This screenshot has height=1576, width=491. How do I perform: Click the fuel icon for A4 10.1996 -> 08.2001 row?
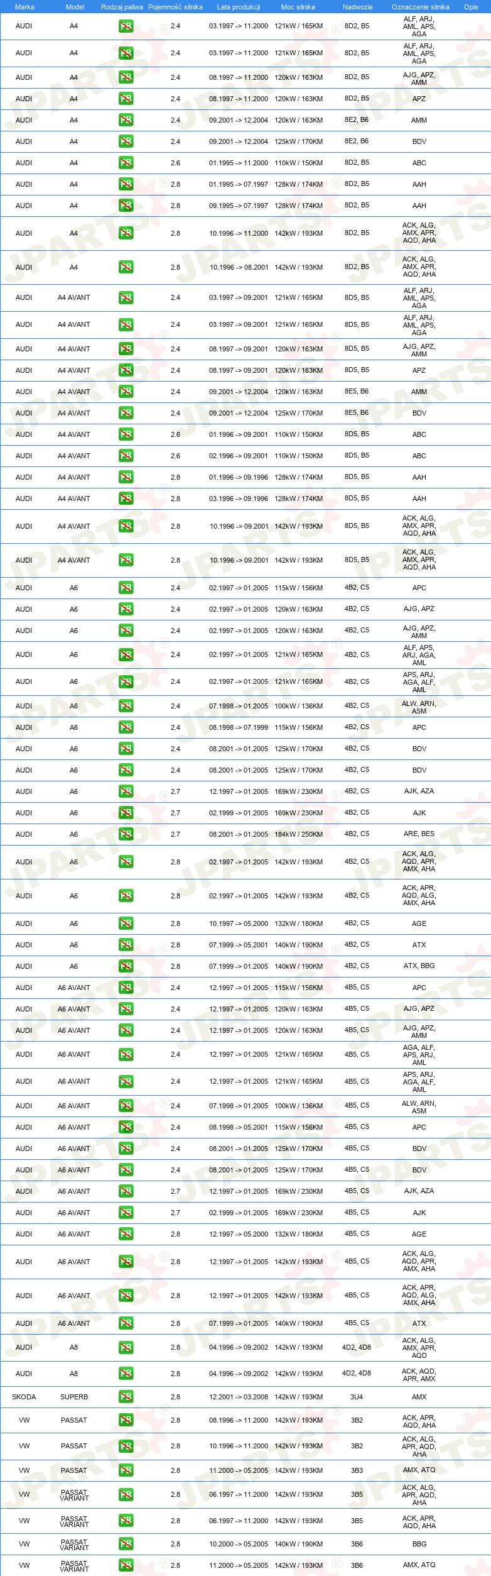[126, 267]
